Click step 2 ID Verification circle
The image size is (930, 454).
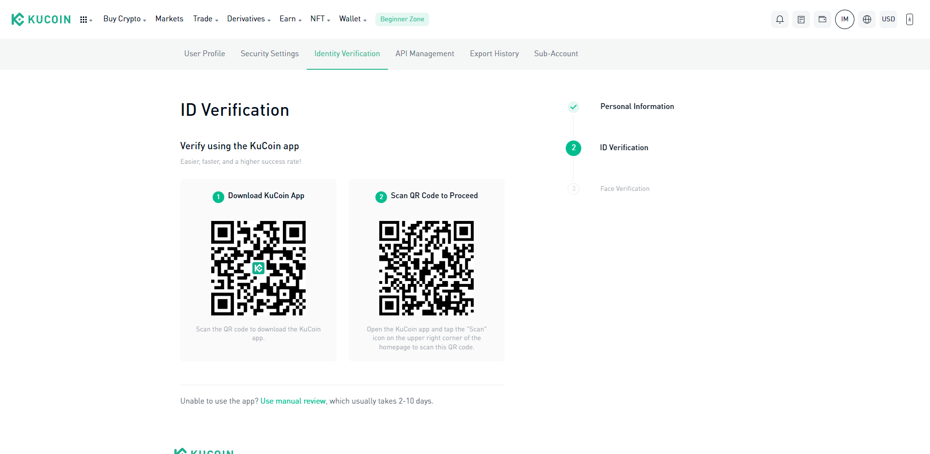(573, 148)
